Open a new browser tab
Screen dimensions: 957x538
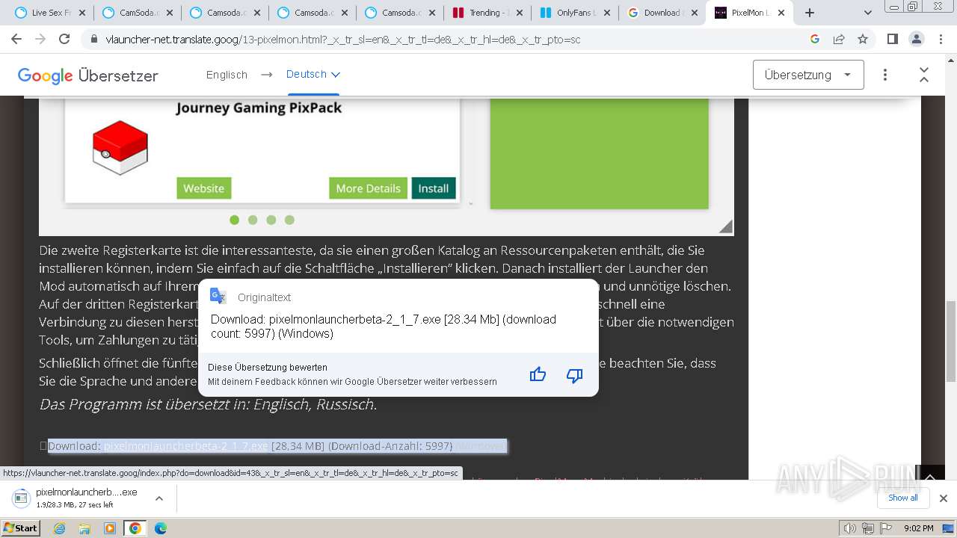tap(810, 13)
